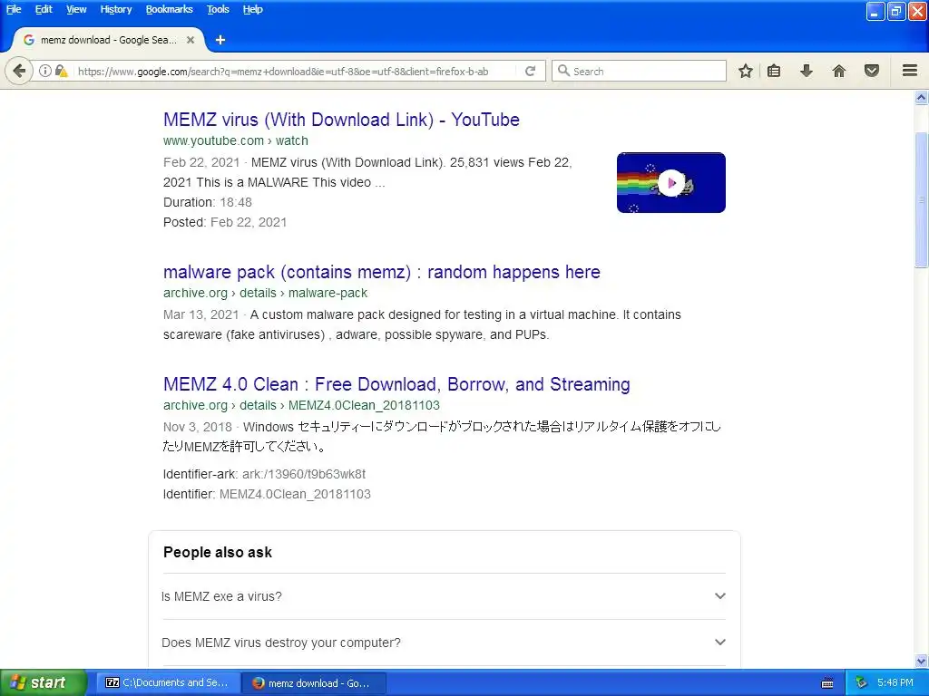Click the "Posted: Feb 22, 2021" text
Viewport: 929px width, 696px height.
point(225,223)
